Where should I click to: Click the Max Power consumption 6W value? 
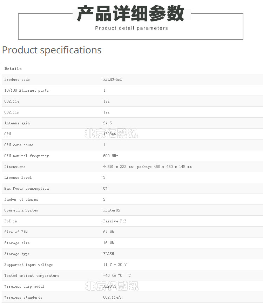point(105,188)
